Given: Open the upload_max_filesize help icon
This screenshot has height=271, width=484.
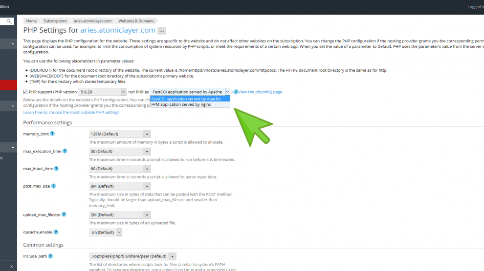Looking at the screenshot, I should click(x=64, y=214).
